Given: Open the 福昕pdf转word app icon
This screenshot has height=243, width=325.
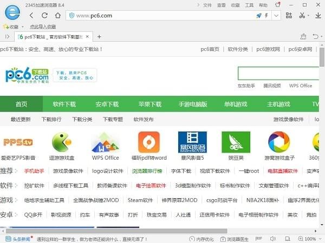Looking at the screenshot, I should click(148, 142).
